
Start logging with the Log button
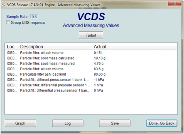coord(68,123)
